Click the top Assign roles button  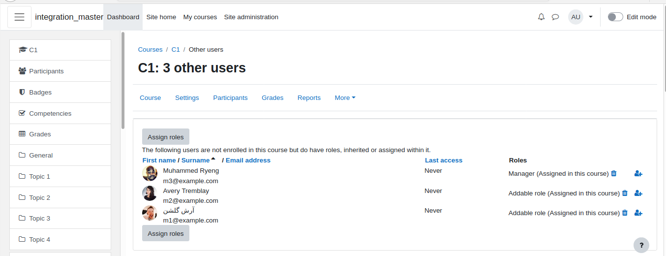[166, 137]
